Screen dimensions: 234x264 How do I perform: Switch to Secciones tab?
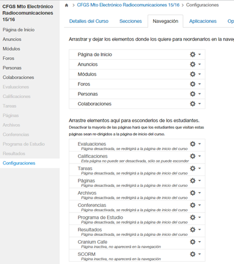tap(131, 21)
